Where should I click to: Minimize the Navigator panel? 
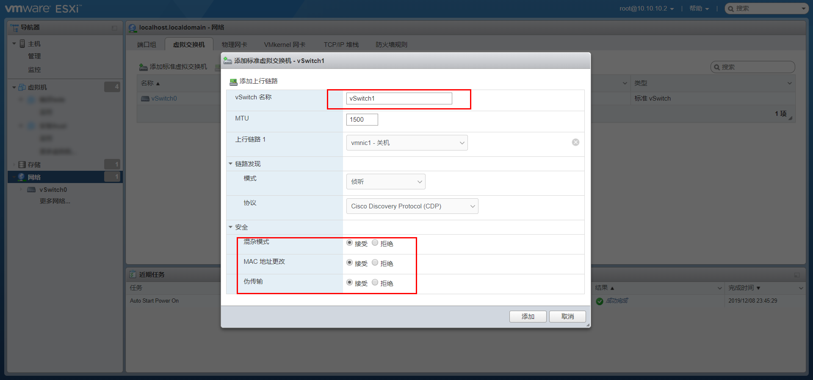(x=114, y=28)
